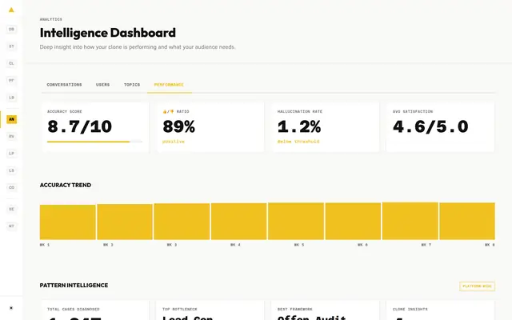The height and width of the screenshot is (320, 512).
Task: Click the WK 5 accuracy bar
Action: (296, 221)
